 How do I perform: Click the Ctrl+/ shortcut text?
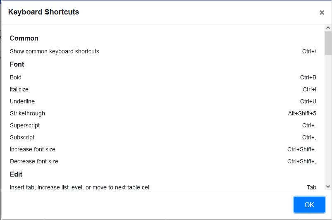(x=309, y=51)
